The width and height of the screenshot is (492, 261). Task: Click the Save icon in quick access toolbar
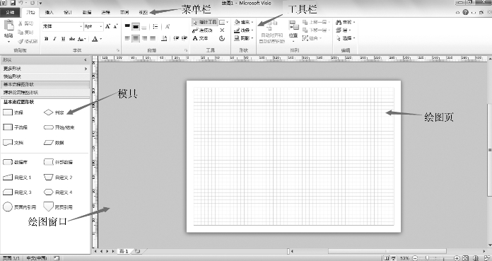pos(13,3)
